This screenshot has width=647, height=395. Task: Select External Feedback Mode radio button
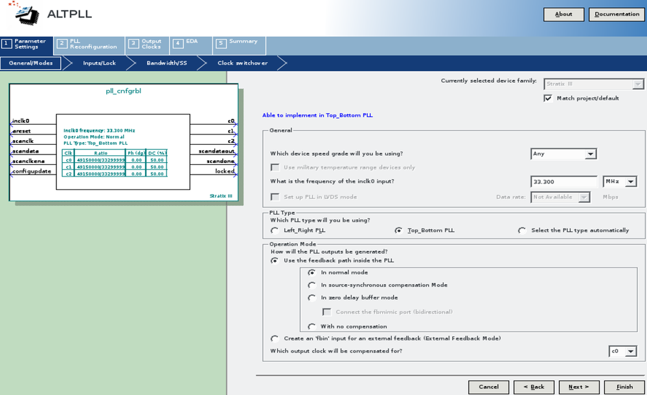(275, 338)
